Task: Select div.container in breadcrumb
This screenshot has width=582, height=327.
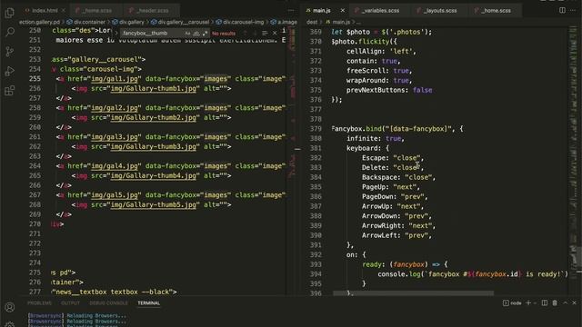Action: [x=85, y=22]
